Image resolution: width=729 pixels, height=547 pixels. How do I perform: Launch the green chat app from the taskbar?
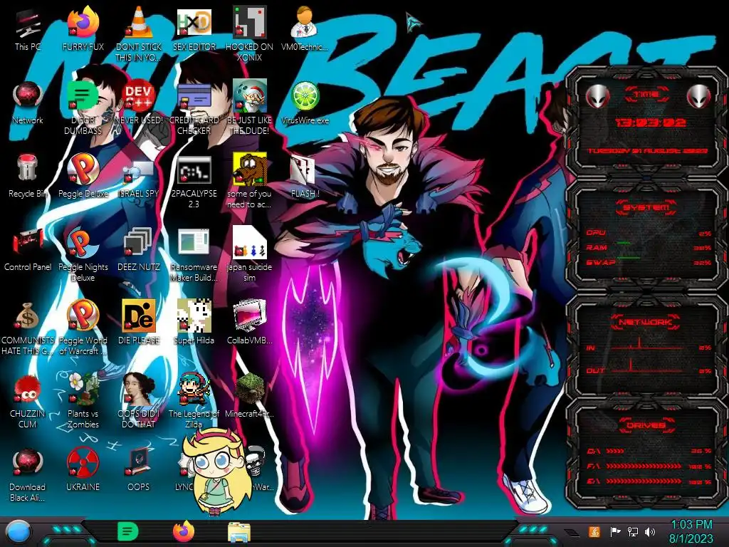click(x=128, y=531)
